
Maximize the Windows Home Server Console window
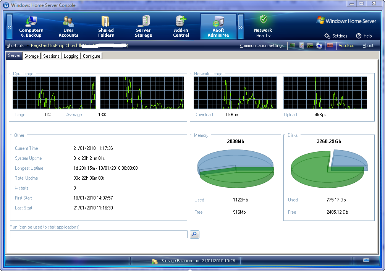(361, 4)
